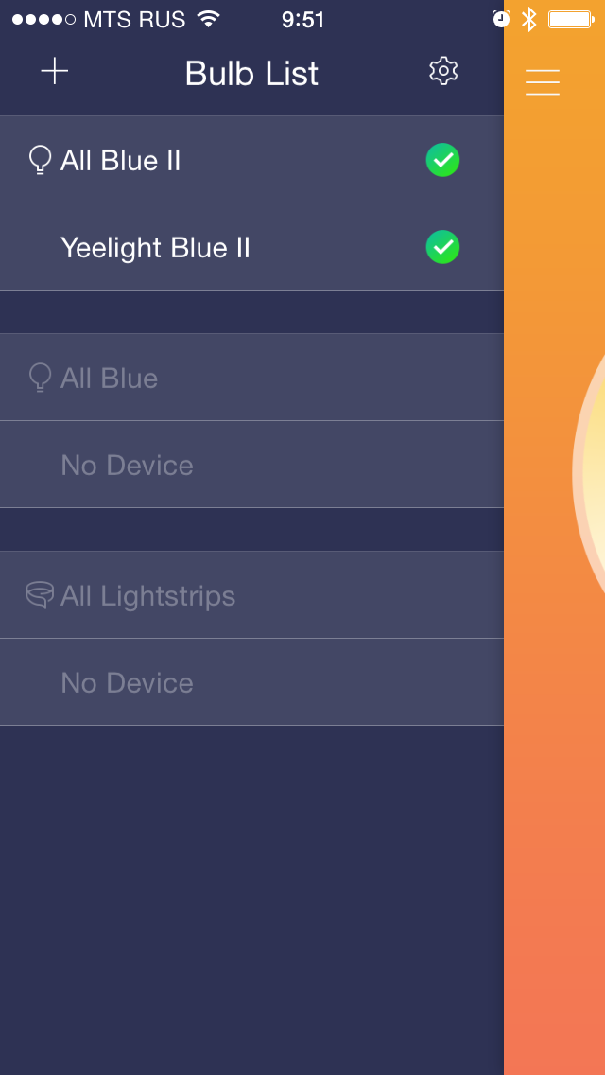Tap the hamburger menu icon
605x1075 pixels.
[543, 82]
